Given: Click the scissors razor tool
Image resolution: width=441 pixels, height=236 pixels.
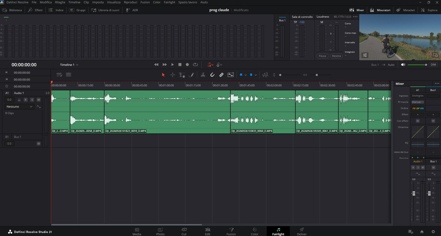Looking at the screenshot, I should click(203, 75).
